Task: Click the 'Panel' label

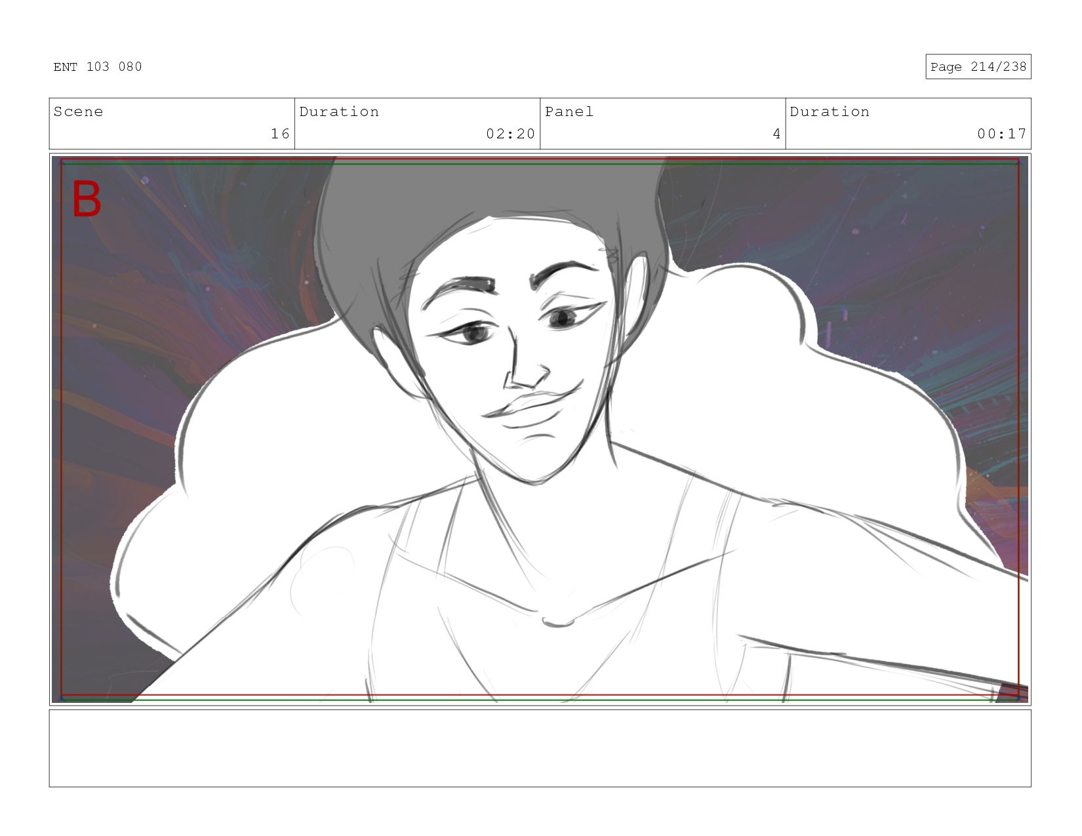Action: (x=569, y=111)
